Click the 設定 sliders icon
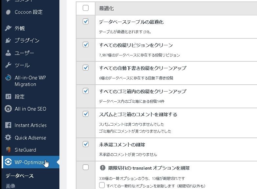Image resolution: width=257 pixels, height=189 pixels. 8,97
